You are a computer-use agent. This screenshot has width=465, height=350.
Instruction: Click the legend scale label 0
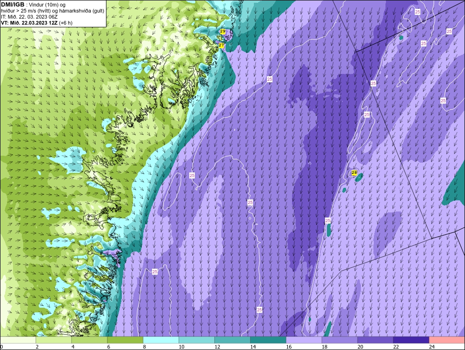coord(1,347)
